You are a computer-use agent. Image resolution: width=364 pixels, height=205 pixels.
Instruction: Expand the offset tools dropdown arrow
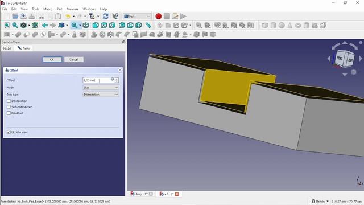pyautogui.click(x=191, y=35)
